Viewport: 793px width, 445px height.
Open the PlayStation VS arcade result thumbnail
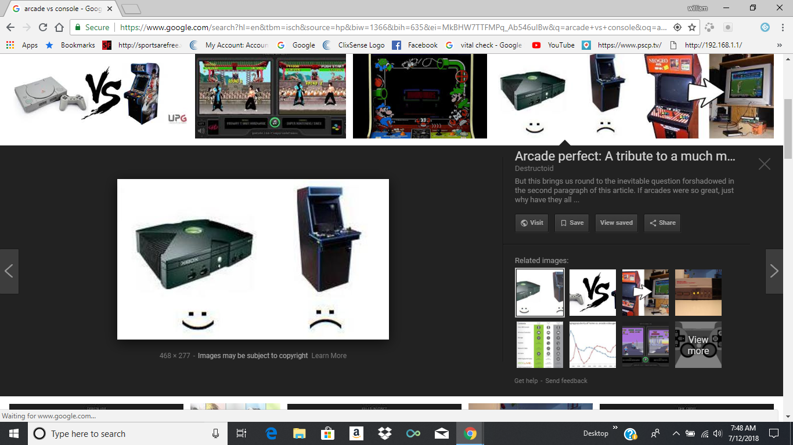click(98, 96)
